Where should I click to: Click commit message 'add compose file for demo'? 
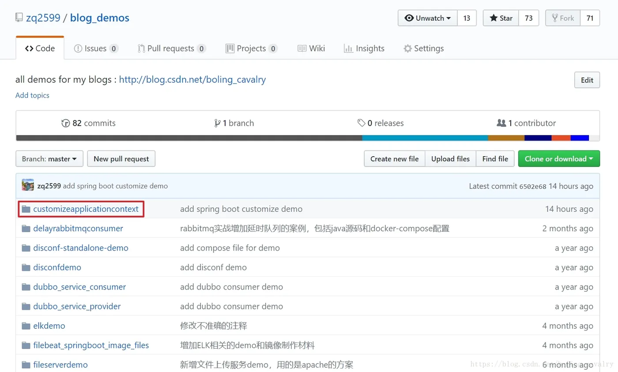(x=230, y=248)
